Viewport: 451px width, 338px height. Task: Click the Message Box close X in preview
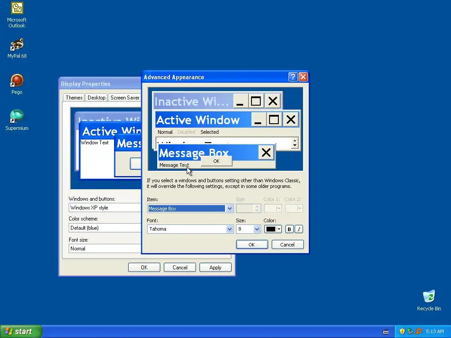266,152
